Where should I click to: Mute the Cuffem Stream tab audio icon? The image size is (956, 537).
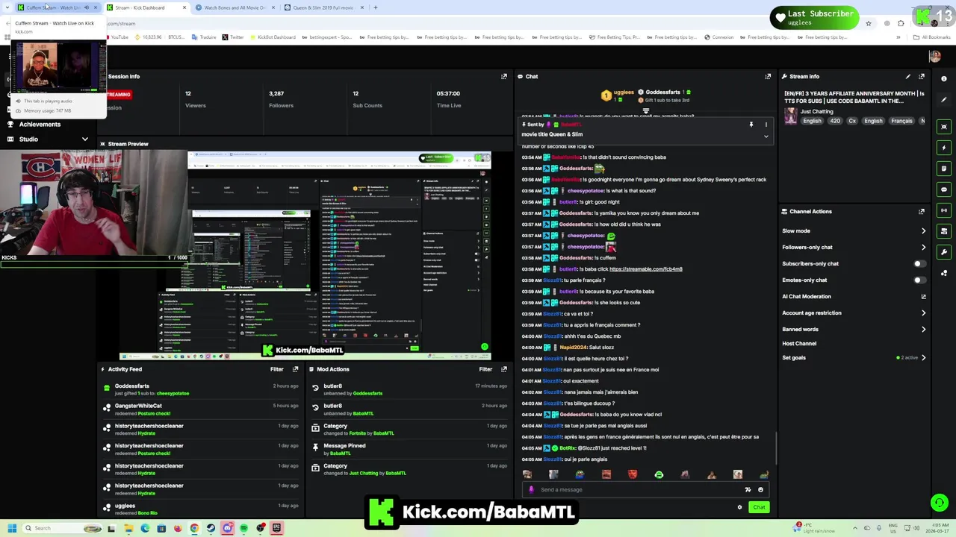pyautogui.click(x=87, y=7)
